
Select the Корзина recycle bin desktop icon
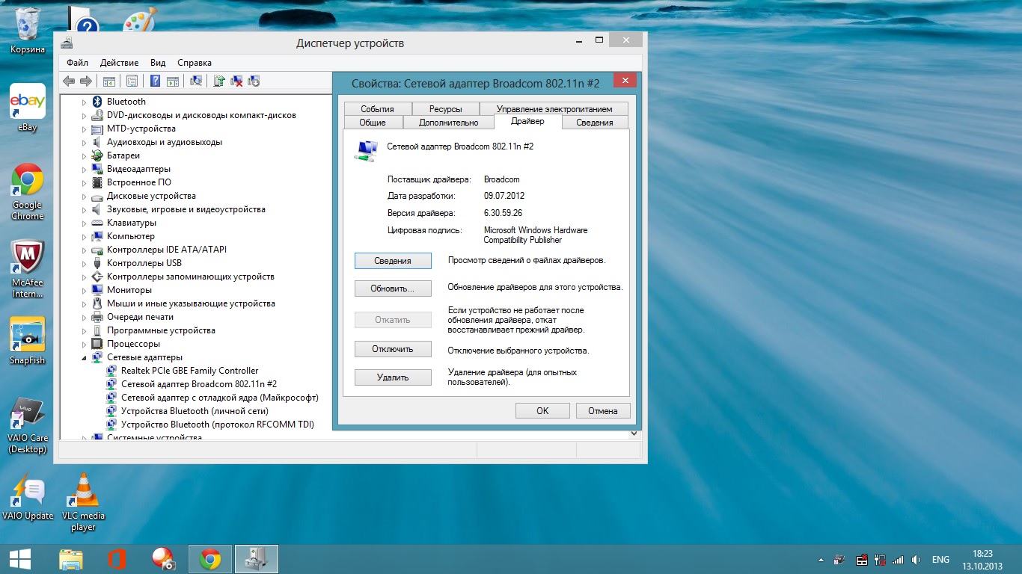tap(28, 31)
